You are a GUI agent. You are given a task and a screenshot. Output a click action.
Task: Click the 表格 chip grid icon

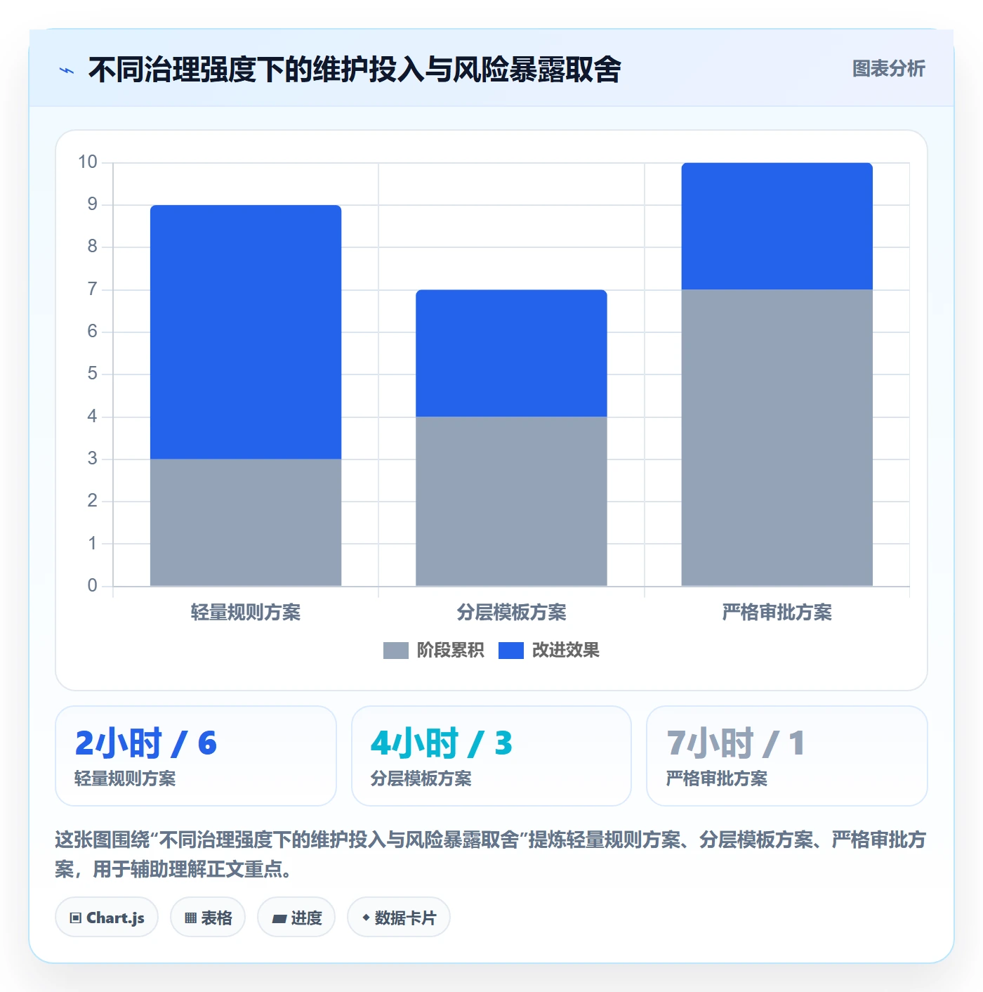click(x=190, y=918)
